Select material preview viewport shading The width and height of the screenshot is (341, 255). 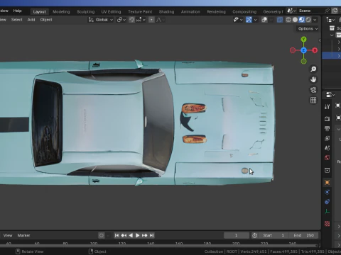tap(301, 20)
